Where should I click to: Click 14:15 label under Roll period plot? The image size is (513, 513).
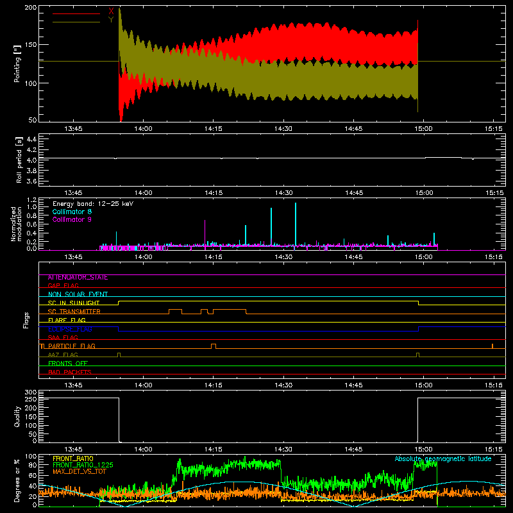click(214, 193)
